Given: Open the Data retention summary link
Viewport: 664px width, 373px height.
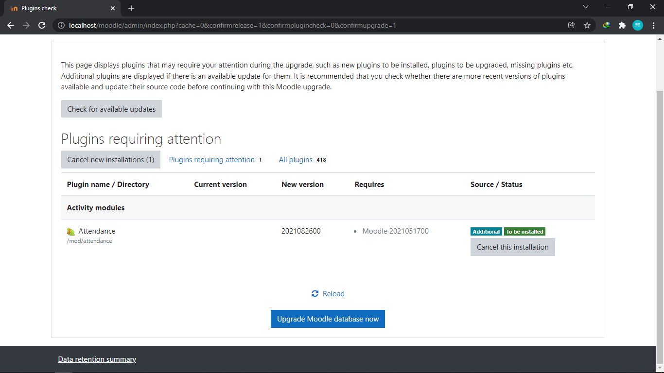Looking at the screenshot, I should coord(97,359).
